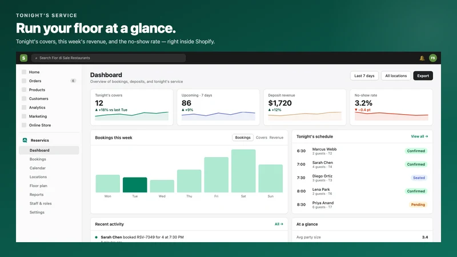Viewport: 457px width, 257px height.
Task: Select Sarah Chen 7:00 reservation
Action: 362,164
